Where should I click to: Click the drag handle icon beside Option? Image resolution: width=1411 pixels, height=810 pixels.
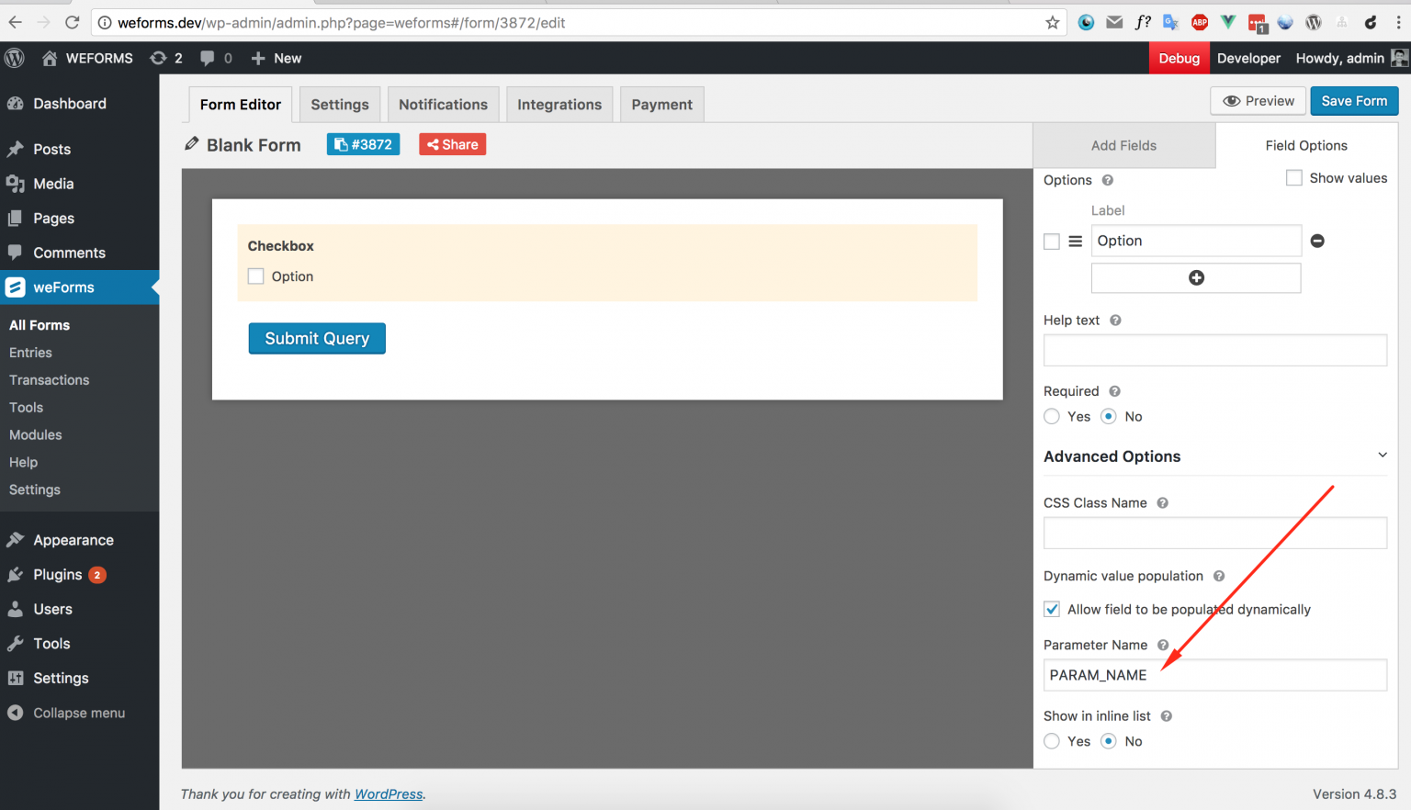(1076, 241)
